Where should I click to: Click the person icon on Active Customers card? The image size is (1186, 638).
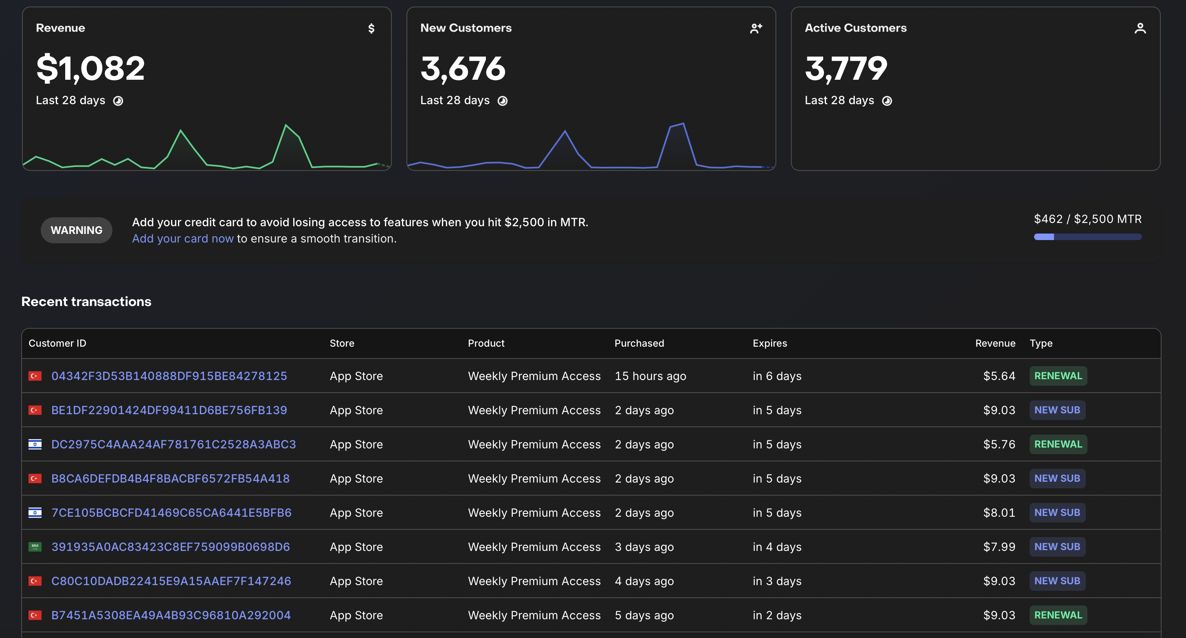click(1140, 28)
